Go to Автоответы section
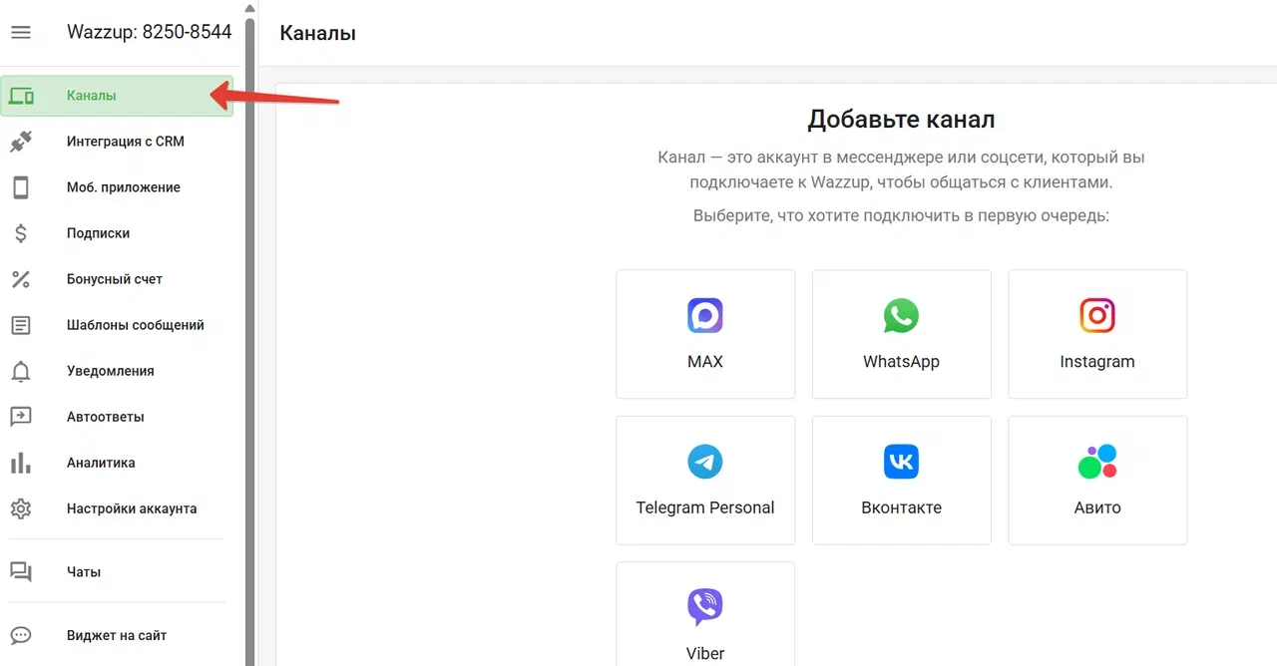Image resolution: width=1277 pixels, height=666 pixels. coord(105,417)
